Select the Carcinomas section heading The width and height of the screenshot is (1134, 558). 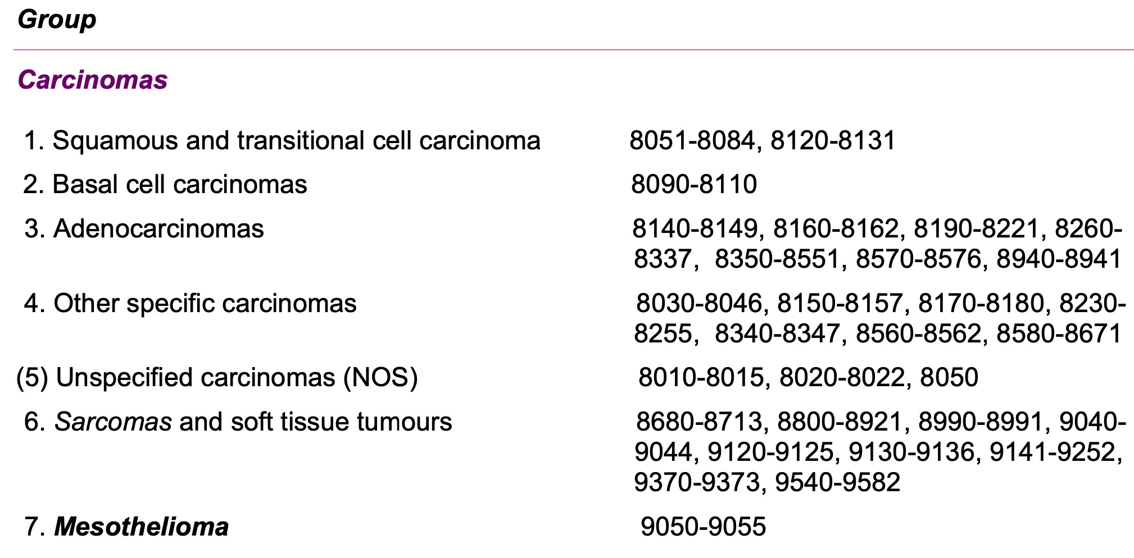[x=93, y=80]
